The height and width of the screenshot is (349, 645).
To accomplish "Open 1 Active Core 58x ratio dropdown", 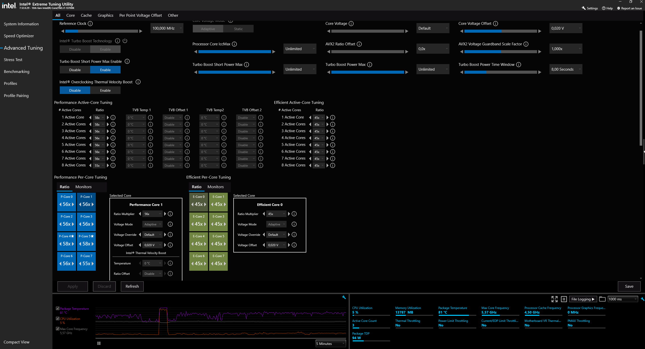I will [x=99, y=118].
